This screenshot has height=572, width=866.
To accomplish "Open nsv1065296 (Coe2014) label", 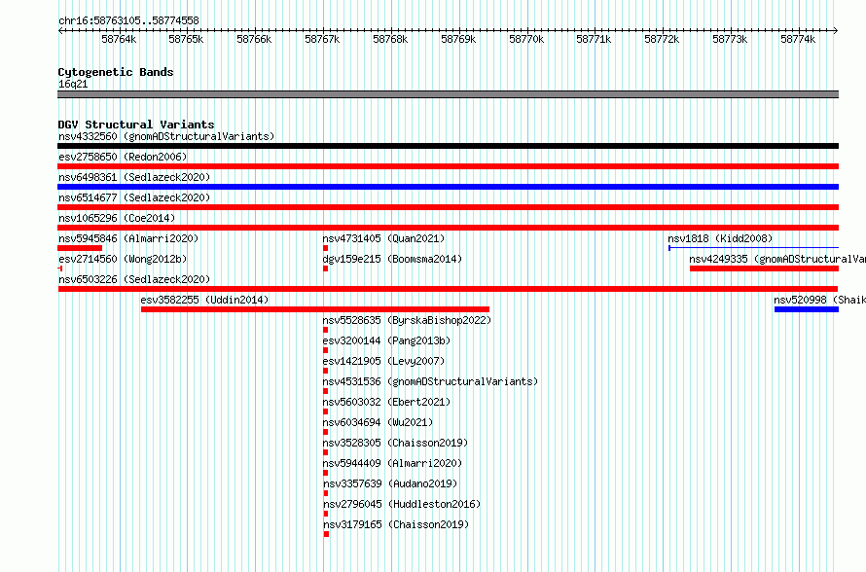I will [117, 218].
